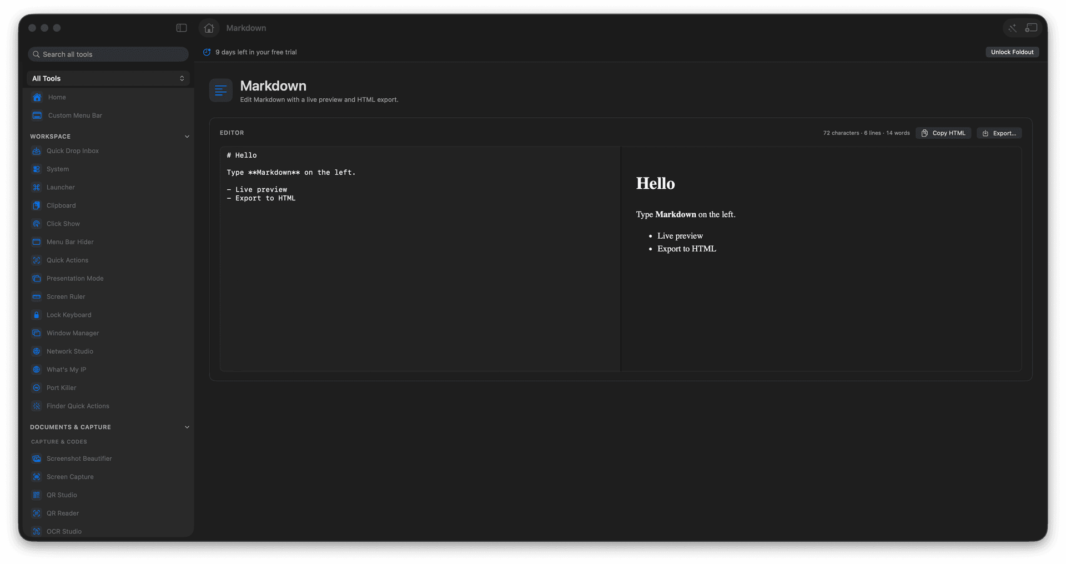The height and width of the screenshot is (564, 1066).
Task: Open Click Show tool icon
Action: click(37, 224)
